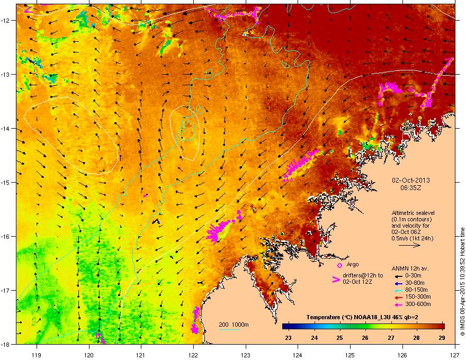Click the '-12' latitude axis label
This screenshot has width=466, height=360.
tap(5, 21)
